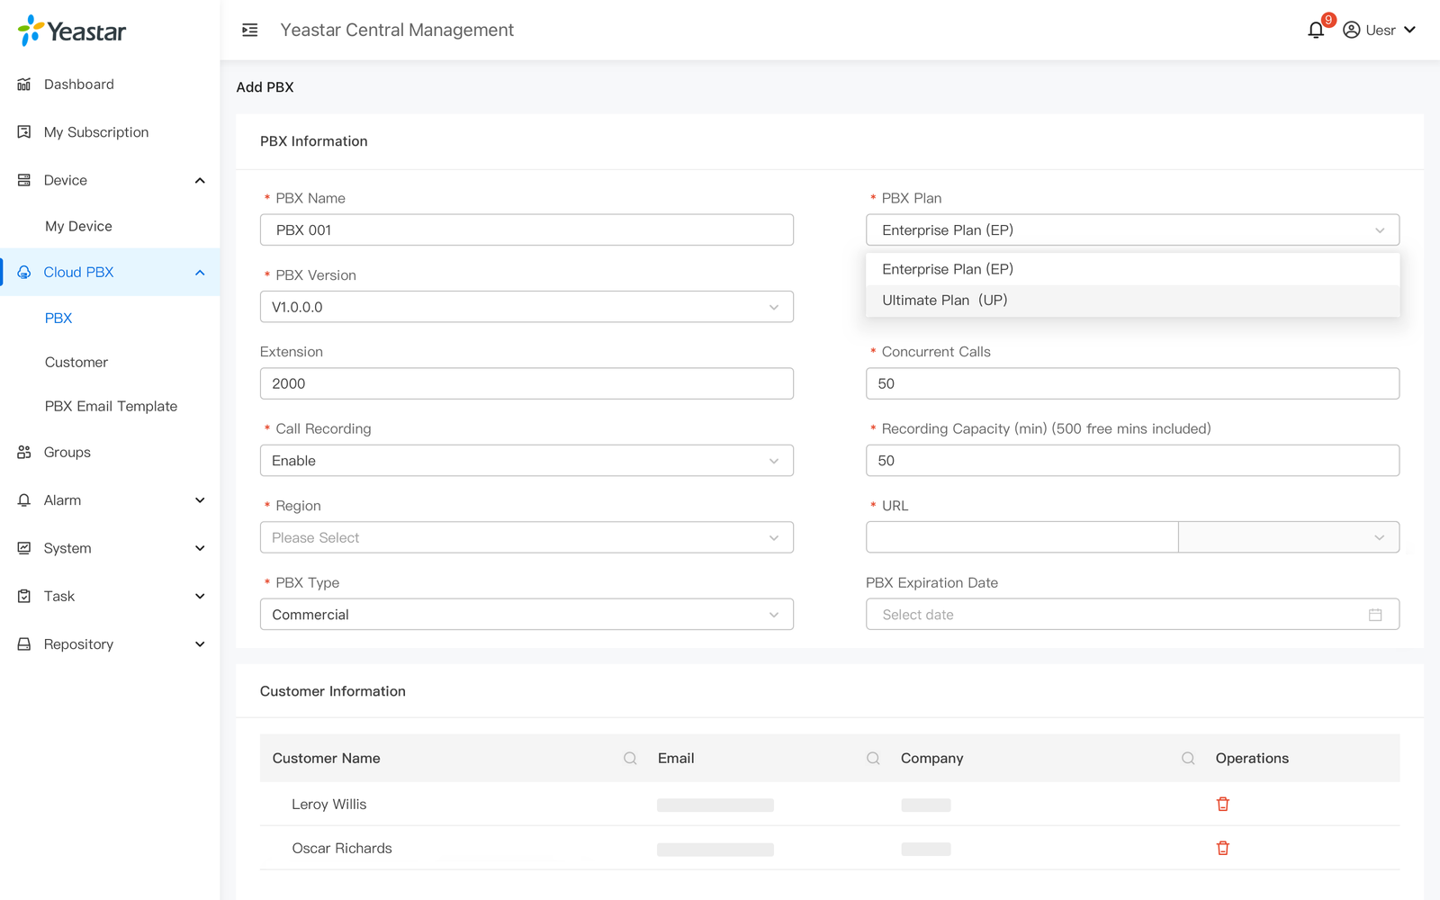Click the Device server icon
This screenshot has width=1440, height=900.
pyautogui.click(x=24, y=181)
